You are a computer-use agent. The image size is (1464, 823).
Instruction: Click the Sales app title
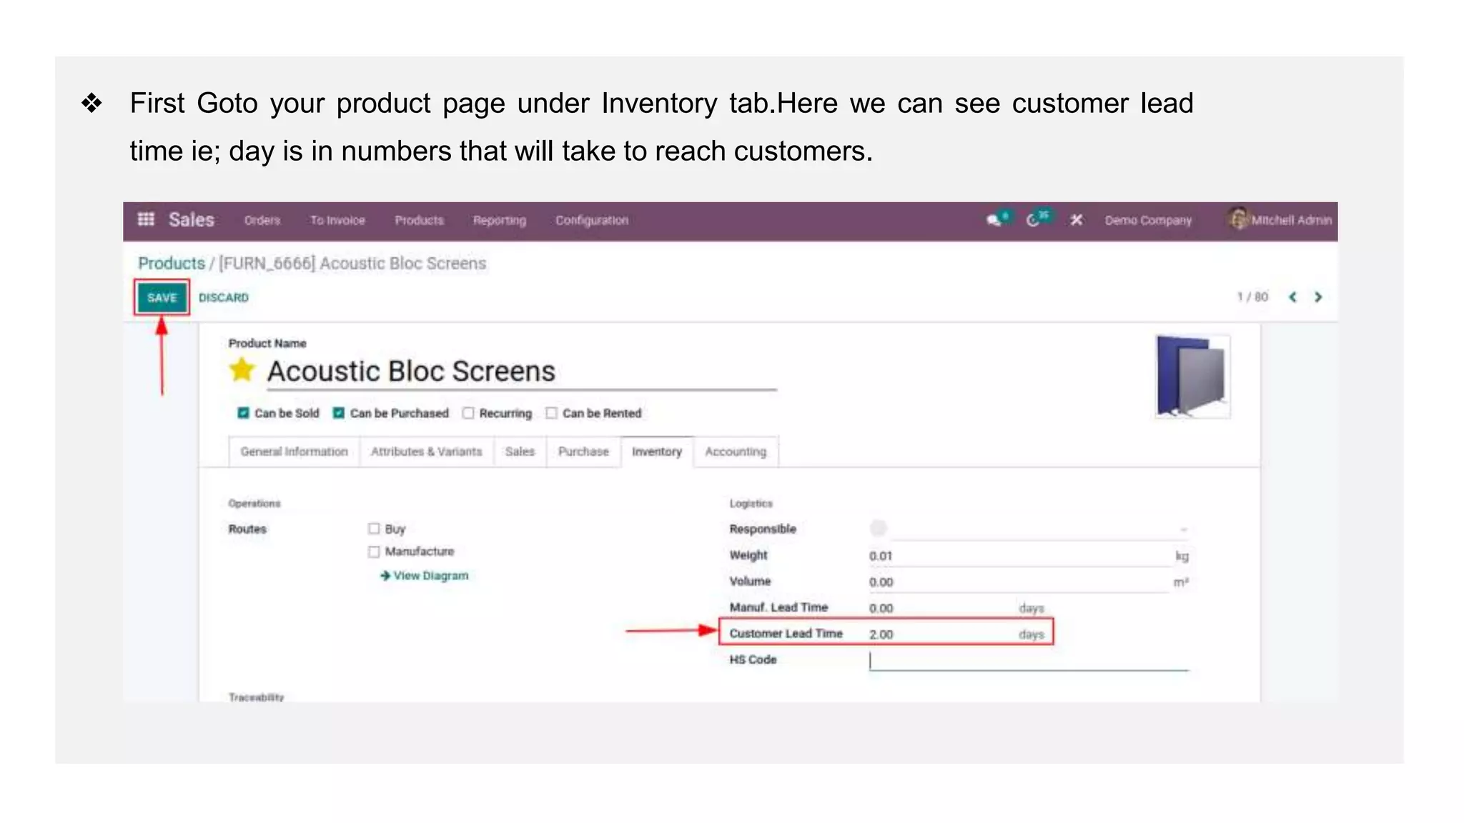pyautogui.click(x=192, y=219)
